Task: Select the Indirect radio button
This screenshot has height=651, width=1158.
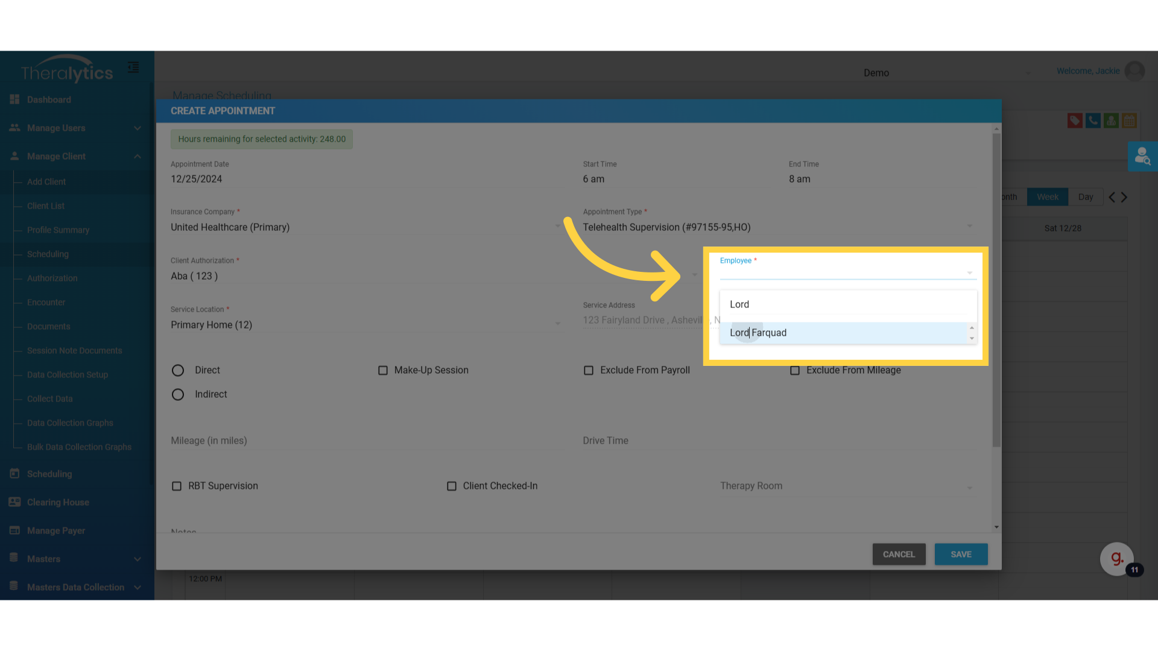Action: (178, 394)
